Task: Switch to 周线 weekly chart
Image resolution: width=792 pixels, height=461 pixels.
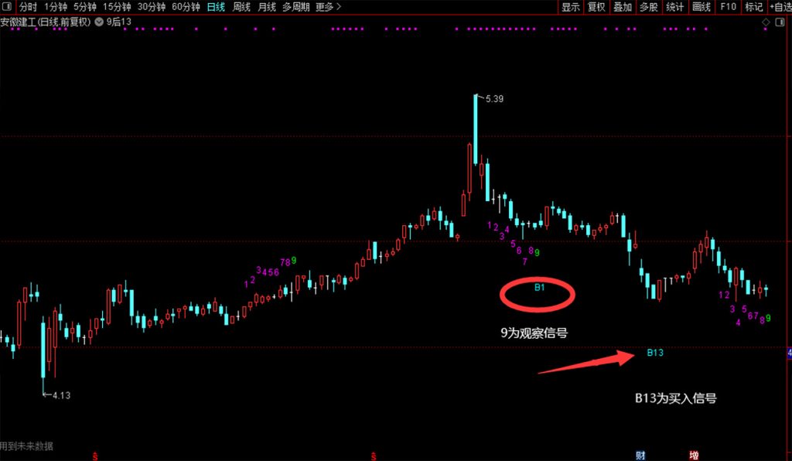Action: click(241, 7)
